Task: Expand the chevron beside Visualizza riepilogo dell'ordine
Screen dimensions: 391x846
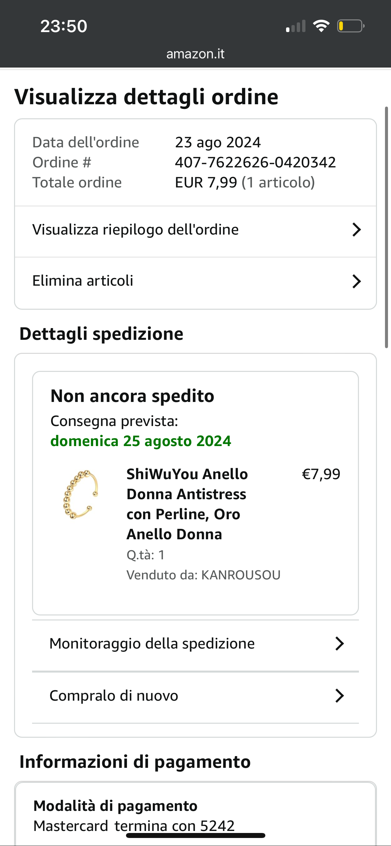Action: coord(357,230)
